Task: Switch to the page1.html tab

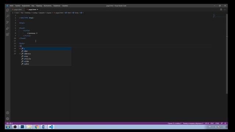Action: [x=18, y=10]
